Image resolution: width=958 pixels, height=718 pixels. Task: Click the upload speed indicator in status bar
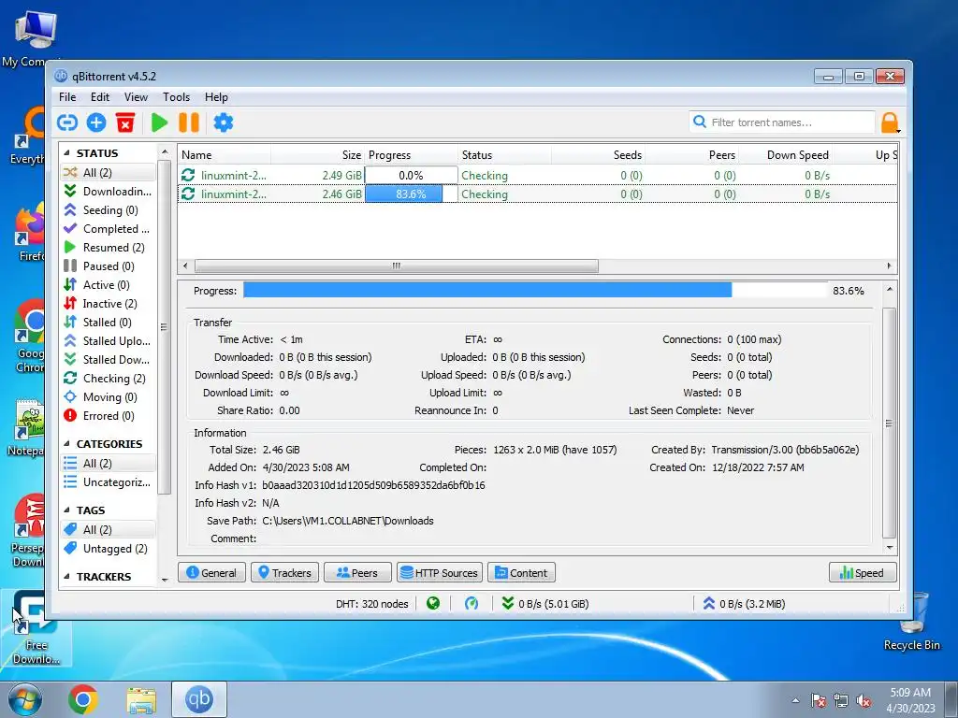pyautogui.click(x=744, y=603)
